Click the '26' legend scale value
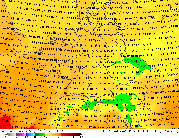The image size is (179, 138). tap(59, 137)
